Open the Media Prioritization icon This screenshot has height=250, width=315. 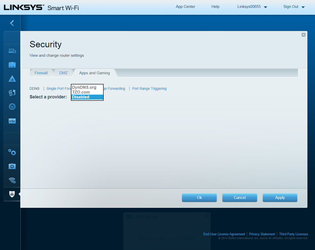(x=12, y=93)
